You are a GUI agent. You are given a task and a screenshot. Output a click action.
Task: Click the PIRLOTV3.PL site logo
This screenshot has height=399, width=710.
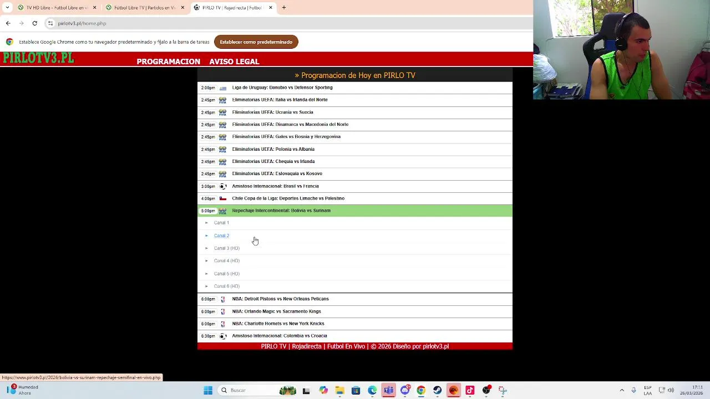38,58
